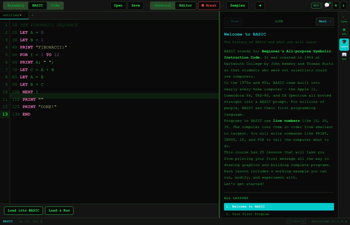Open the chat assistant bubble
350x225 pixels.
coord(327,5)
